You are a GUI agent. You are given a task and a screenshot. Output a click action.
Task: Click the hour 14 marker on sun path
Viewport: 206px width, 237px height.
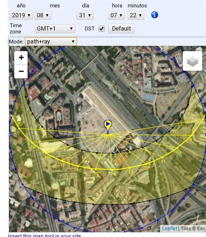(x=113, y=170)
